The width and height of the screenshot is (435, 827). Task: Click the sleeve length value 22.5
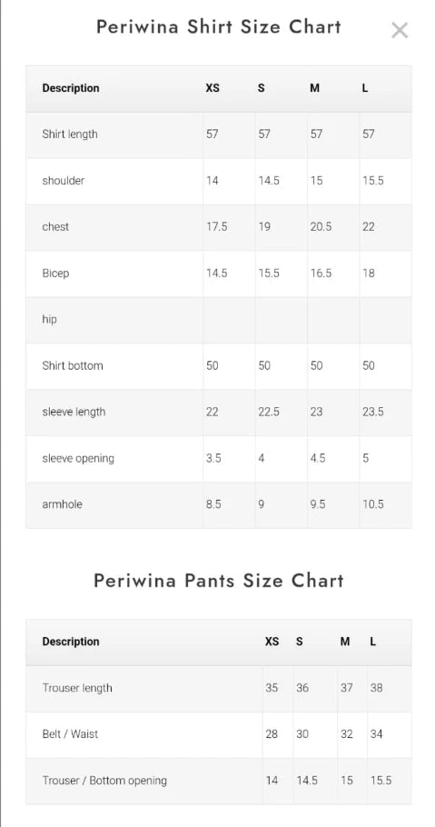(x=269, y=412)
